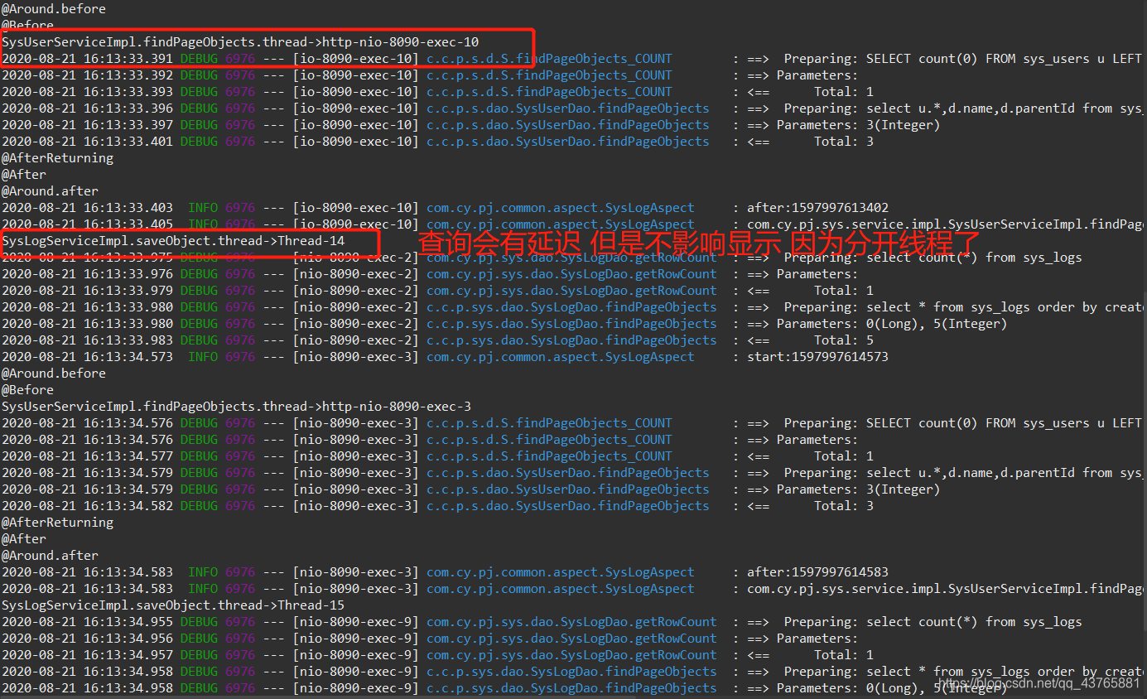The width and height of the screenshot is (1147, 699).
Task: Click the log line ending with http-nio-8090-exec-3
Action: pyautogui.click(x=237, y=407)
